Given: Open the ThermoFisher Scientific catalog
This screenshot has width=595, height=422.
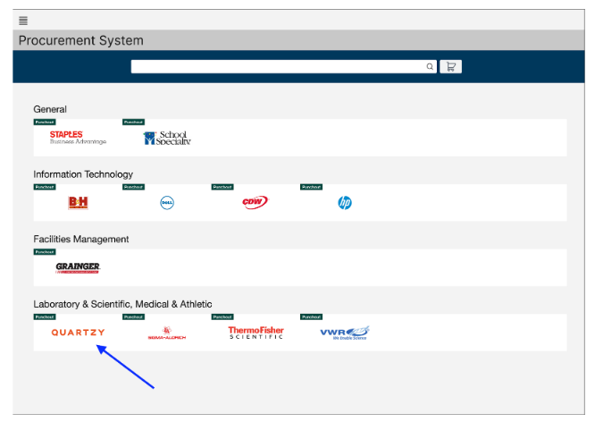Looking at the screenshot, I should [x=256, y=333].
